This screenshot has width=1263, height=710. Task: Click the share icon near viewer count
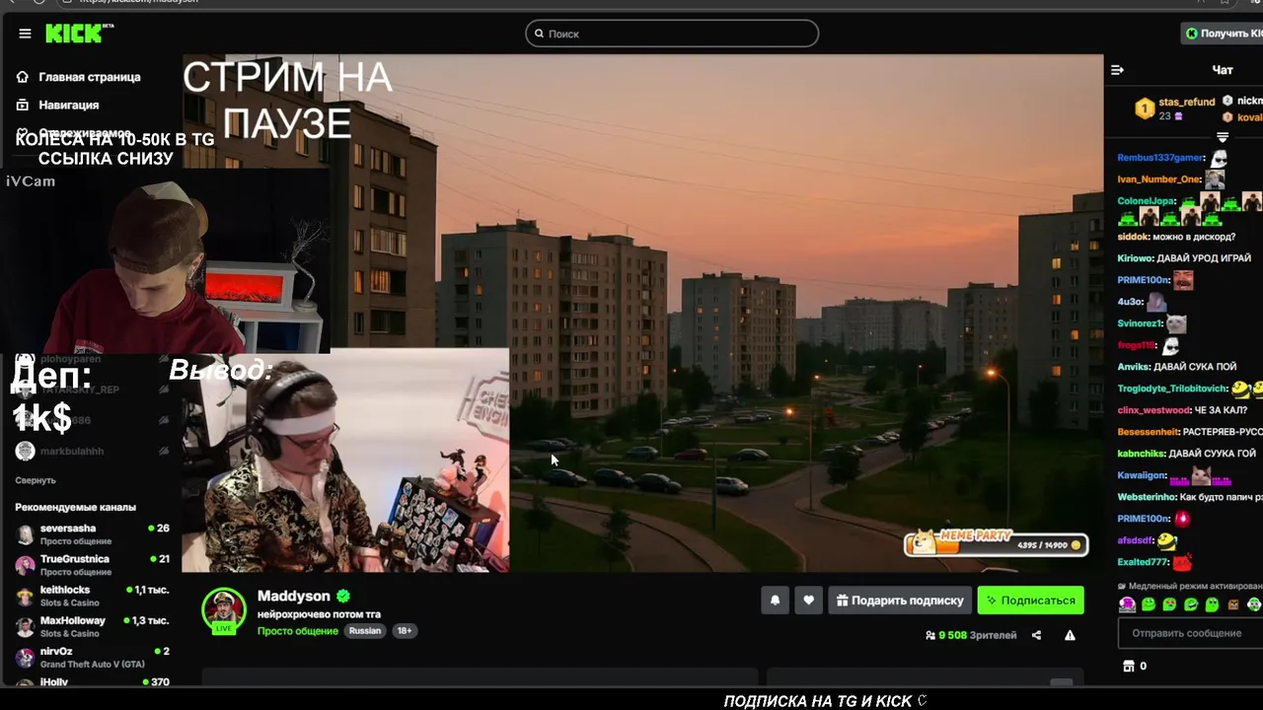click(1036, 635)
